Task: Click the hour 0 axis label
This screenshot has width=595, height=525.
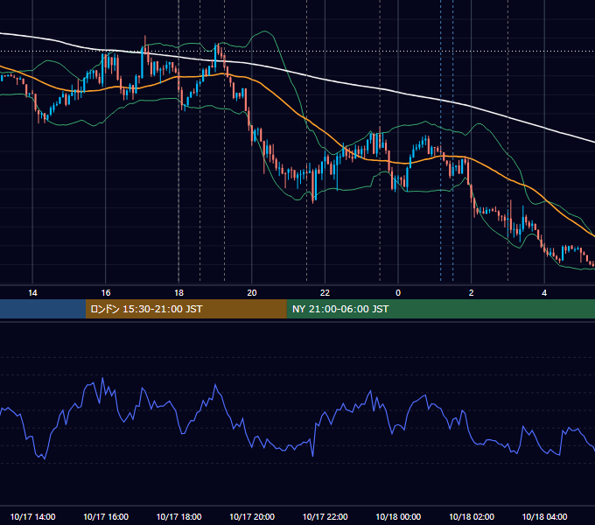Action: [x=398, y=293]
